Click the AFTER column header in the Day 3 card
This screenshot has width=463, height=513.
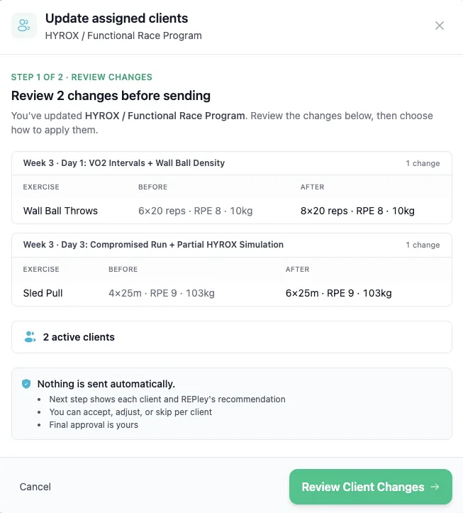click(x=297, y=269)
